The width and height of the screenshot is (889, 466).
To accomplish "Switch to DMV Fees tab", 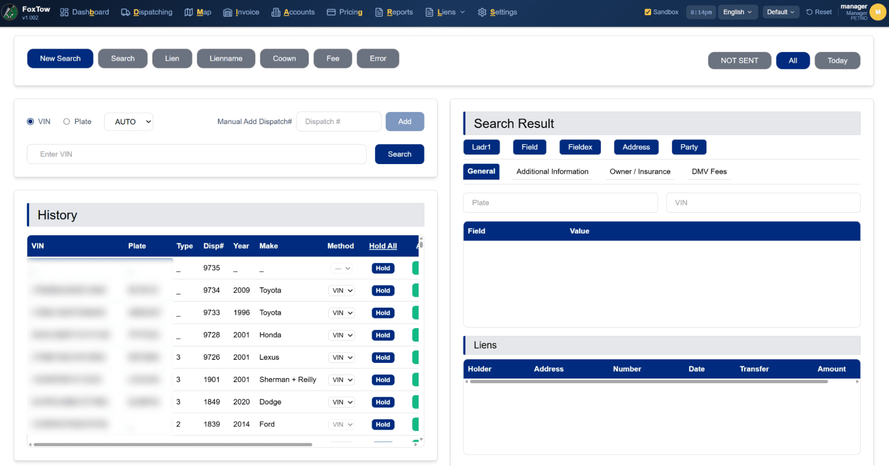I will (x=709, y=172).
